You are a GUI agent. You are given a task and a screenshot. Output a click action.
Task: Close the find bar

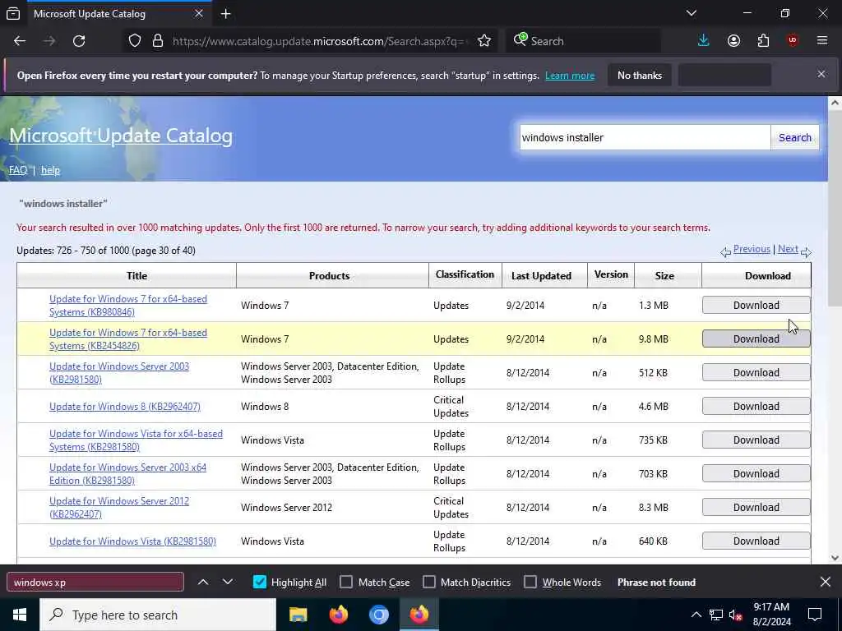826,582
